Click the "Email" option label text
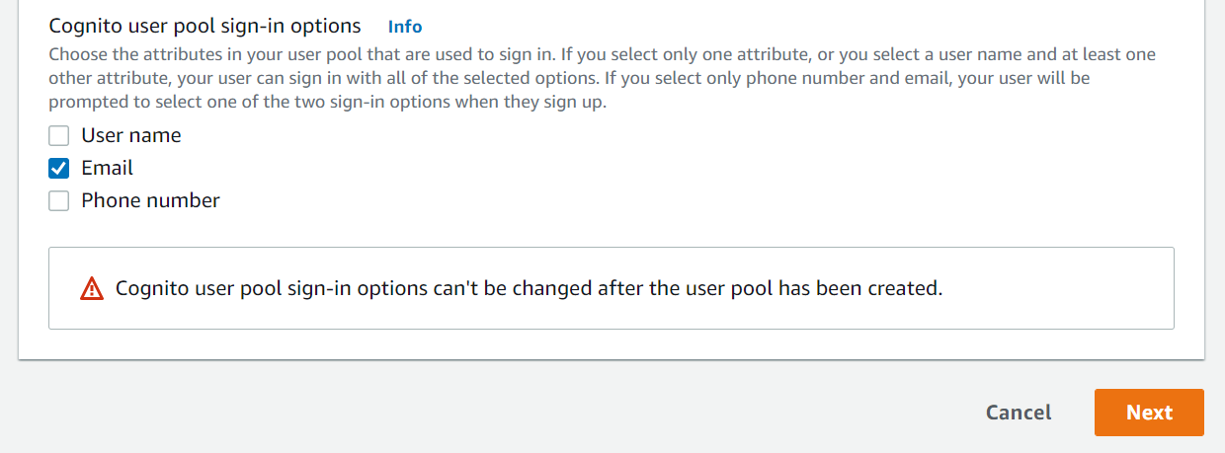 [x=108, y=169]
